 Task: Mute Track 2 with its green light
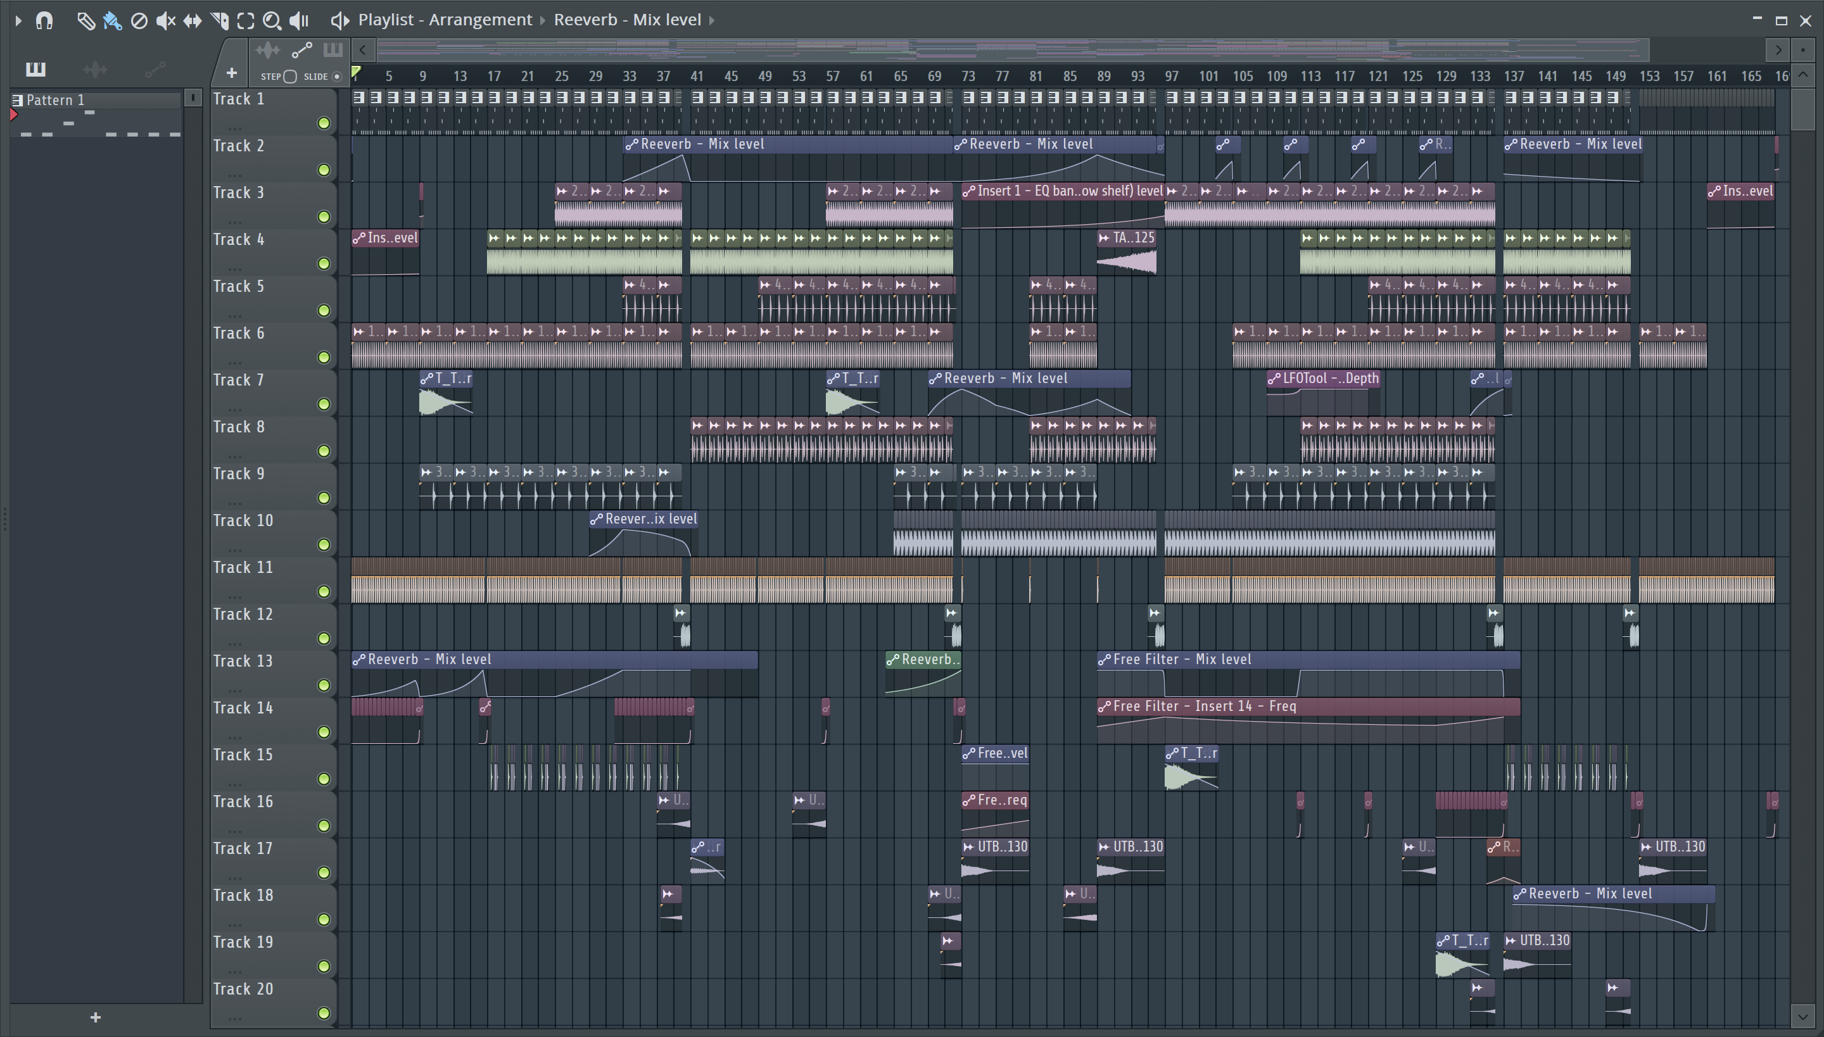click(324, 170)
